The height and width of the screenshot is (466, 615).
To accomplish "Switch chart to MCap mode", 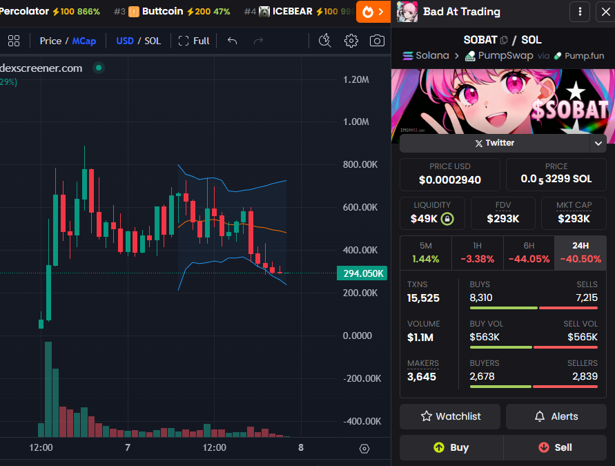I will pos(84,41).
